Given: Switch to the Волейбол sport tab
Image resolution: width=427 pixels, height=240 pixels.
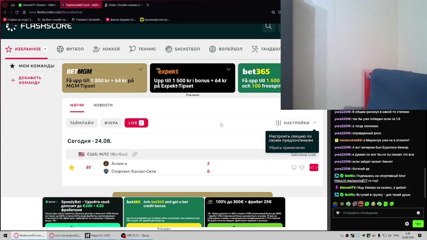Looking at the screenshot, I should coord(226,49).
